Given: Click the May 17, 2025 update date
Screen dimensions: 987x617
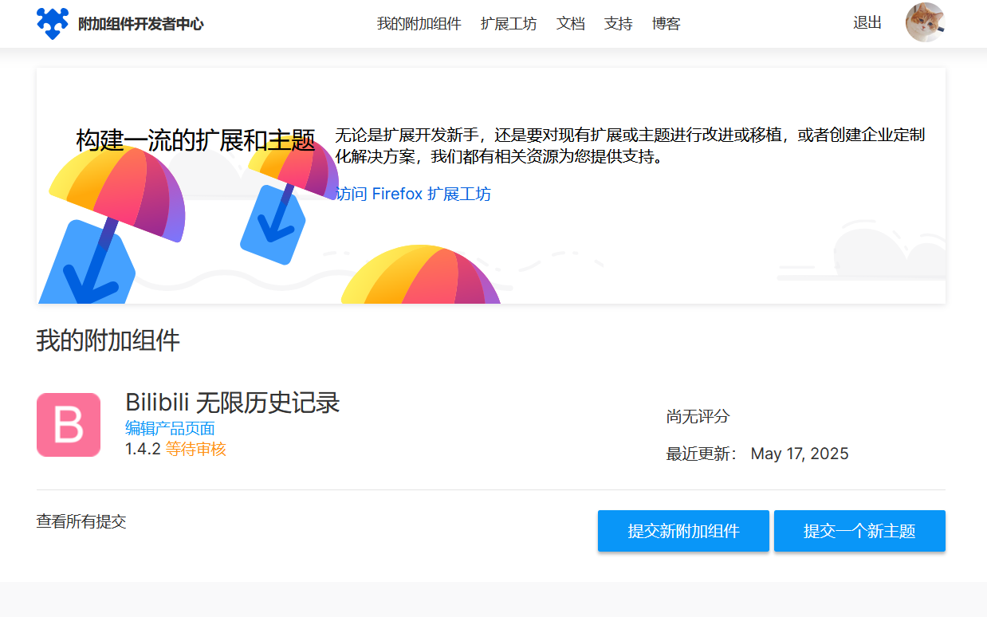Looking at the screenshot, I should point(800,454).
